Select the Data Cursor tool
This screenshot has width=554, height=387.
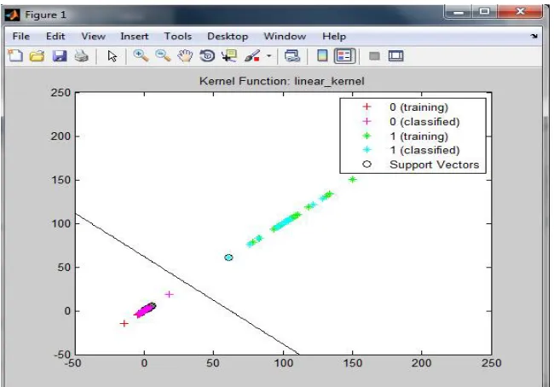tap(229, 56)
